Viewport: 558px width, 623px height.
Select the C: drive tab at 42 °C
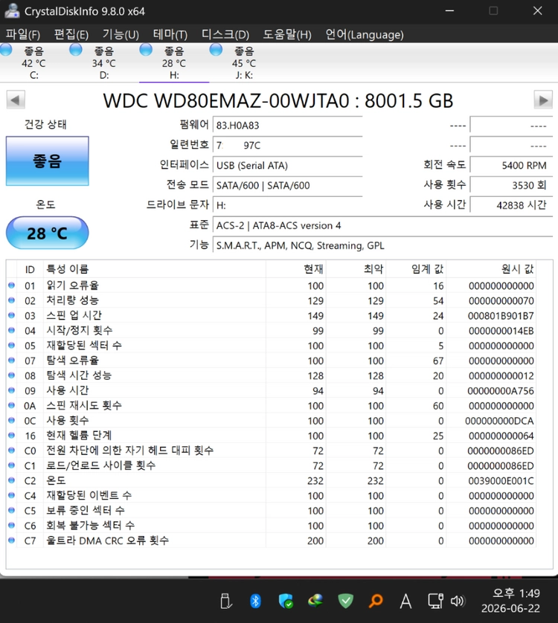click(x=33, y=62)
